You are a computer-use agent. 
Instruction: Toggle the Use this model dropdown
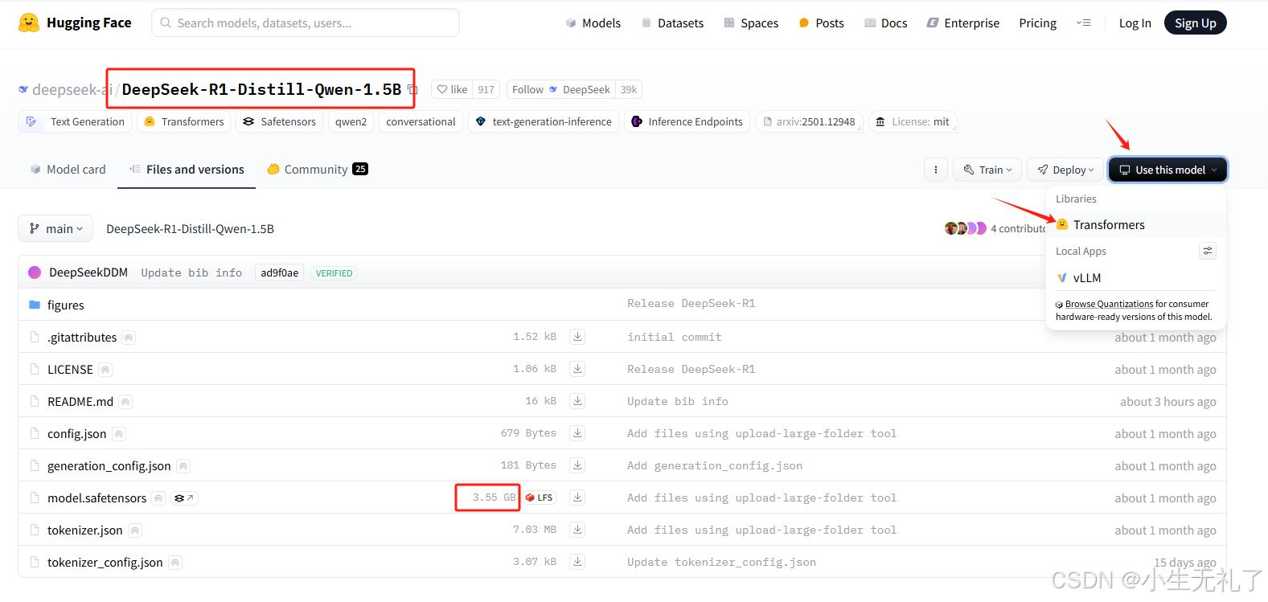point(1167,170)
